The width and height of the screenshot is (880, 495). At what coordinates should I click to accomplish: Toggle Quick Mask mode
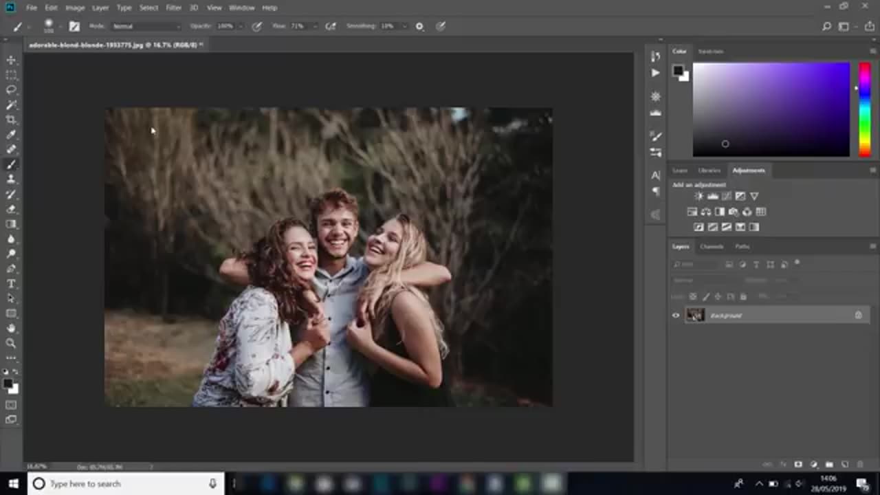click(11, 405)
